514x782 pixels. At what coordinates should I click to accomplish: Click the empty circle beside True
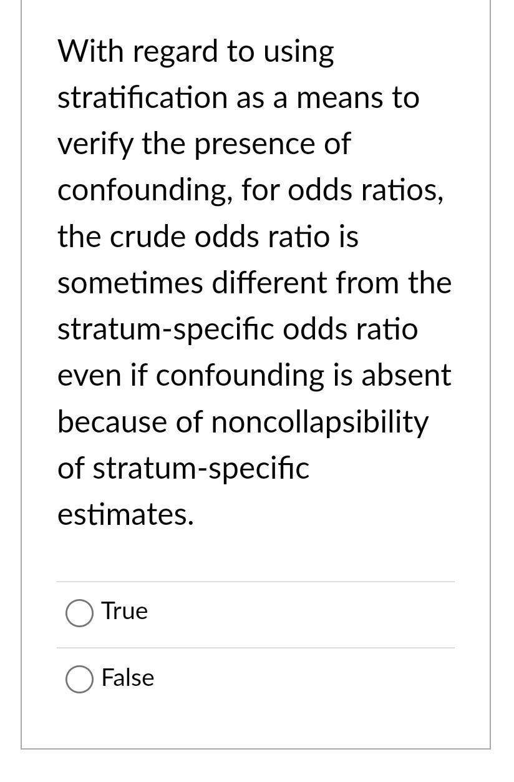[x=79, y=613]
